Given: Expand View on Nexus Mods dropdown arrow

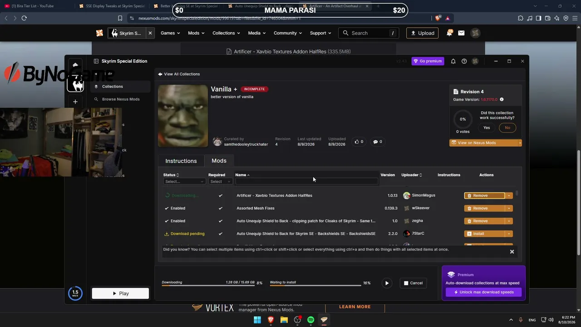Looking at the screenshot, I should pos(520,143).
